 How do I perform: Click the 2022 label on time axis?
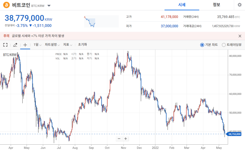[155, 148]
